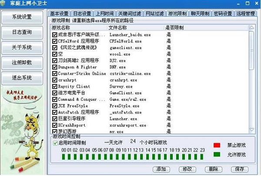The width and height of the screenshot is (261, 176).
Task: Switch to the 上网时间 tab
Action: pos(104,13)
